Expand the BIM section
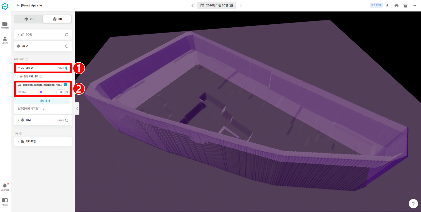This screenshot has height=212, width=421. pos(19,120)
